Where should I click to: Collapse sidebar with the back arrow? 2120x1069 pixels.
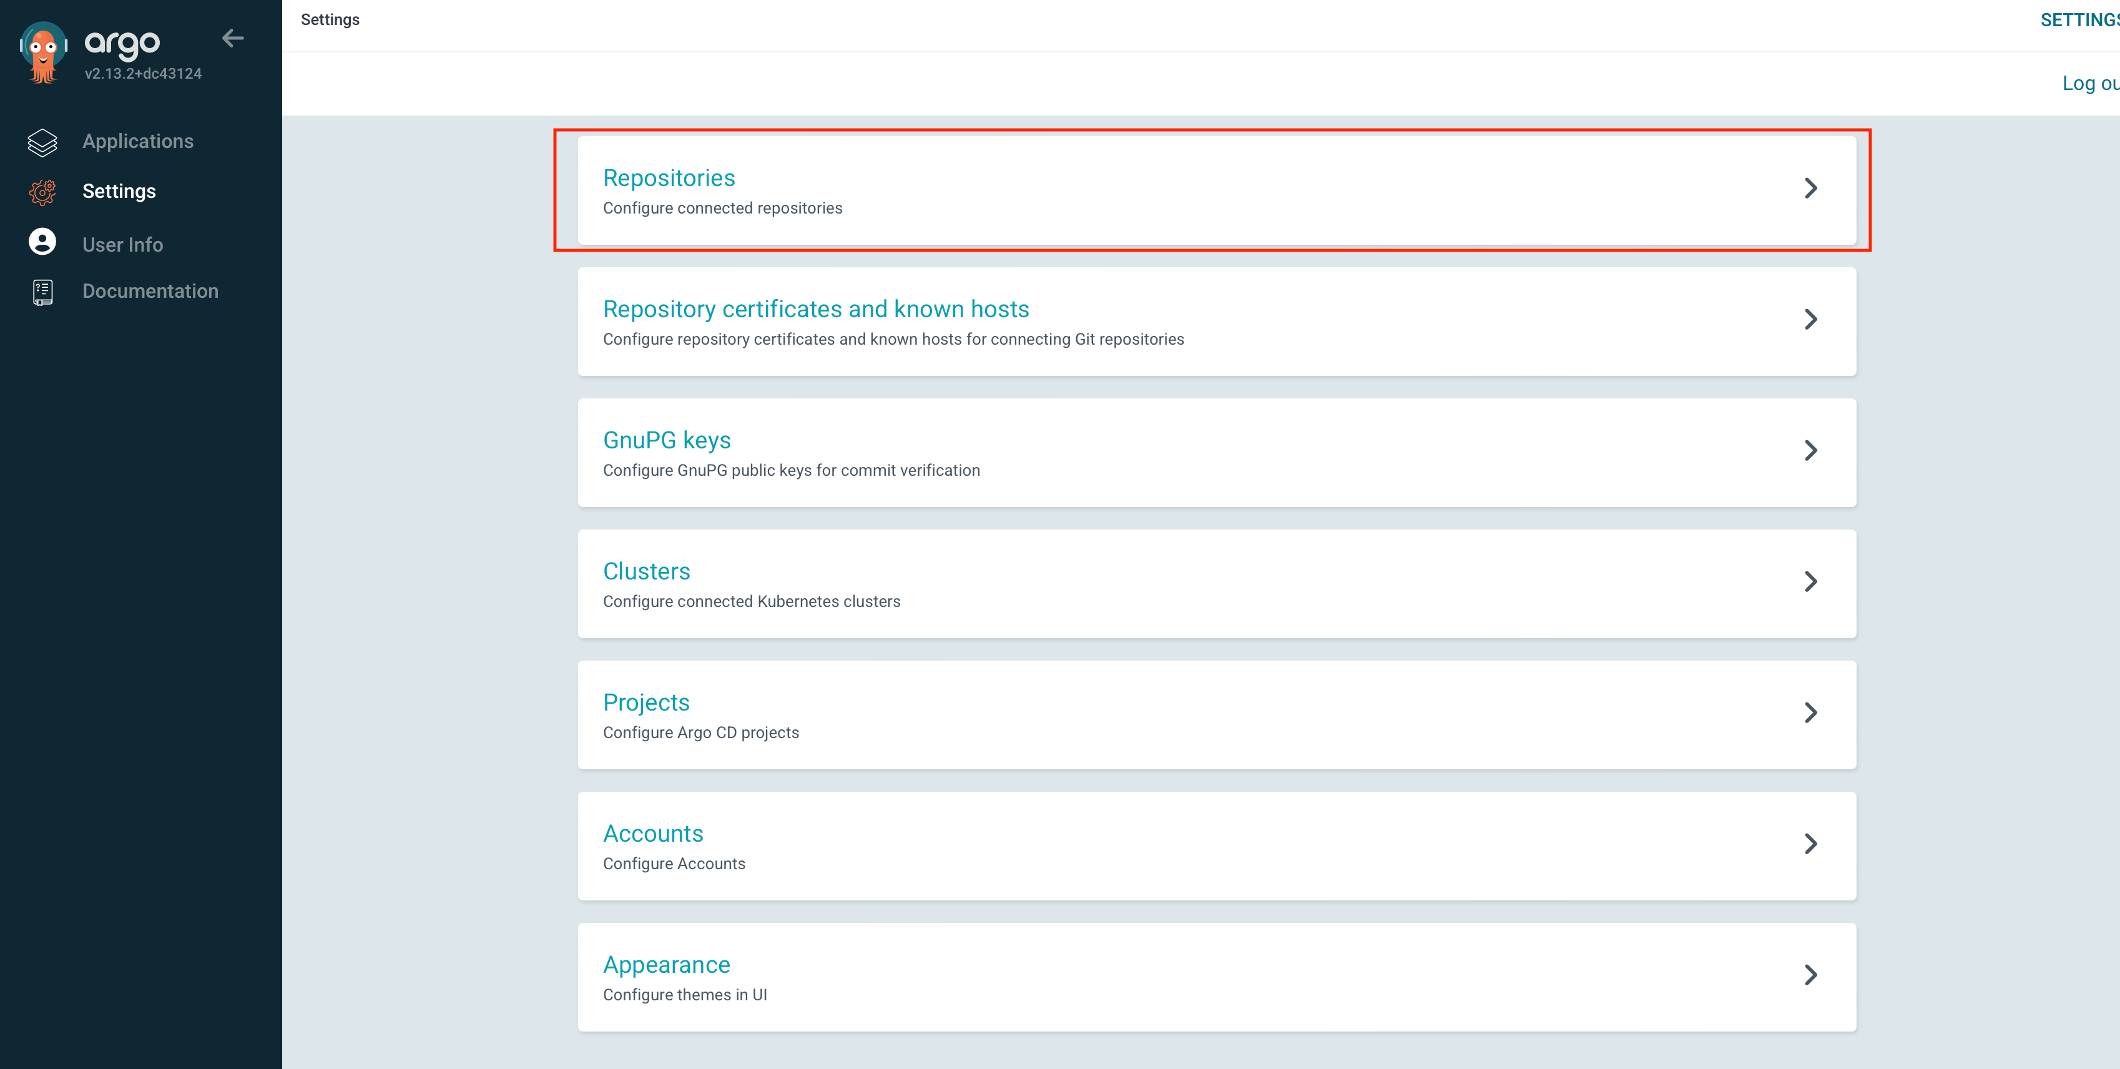click(x=233, y=38)
